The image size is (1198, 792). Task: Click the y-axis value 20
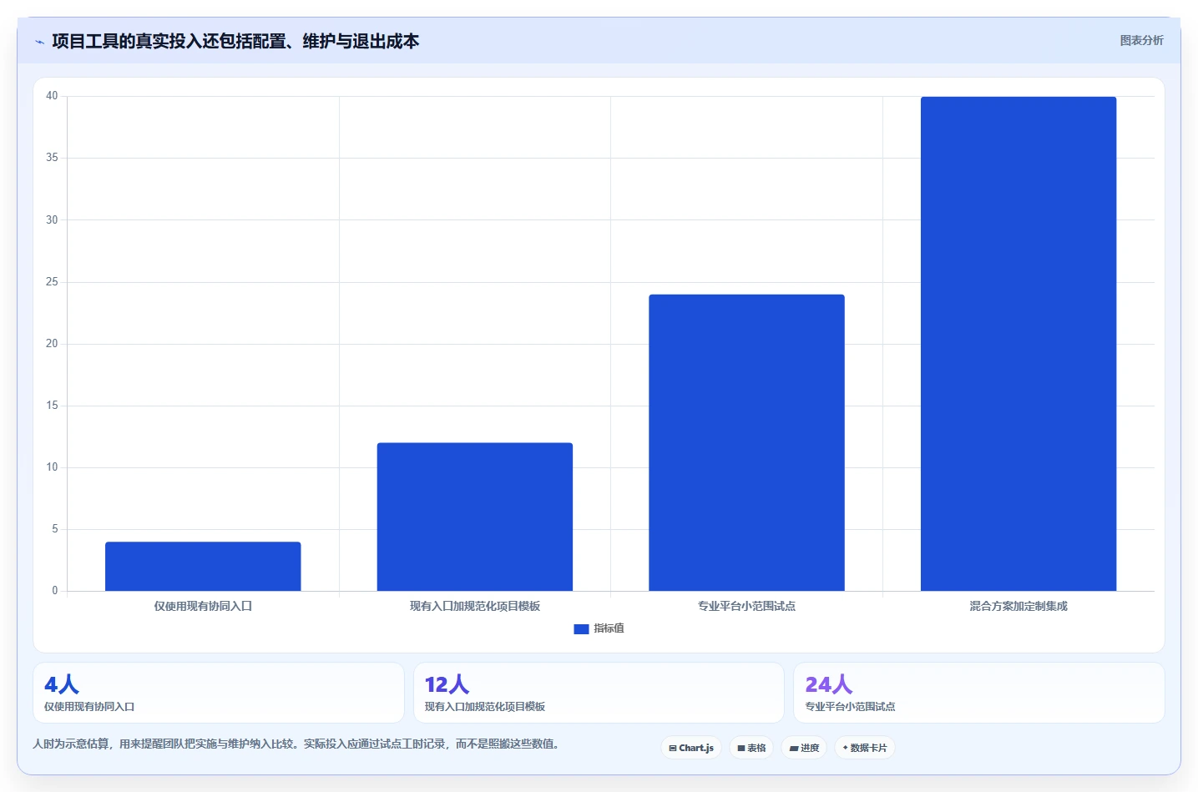coord(52,344)
